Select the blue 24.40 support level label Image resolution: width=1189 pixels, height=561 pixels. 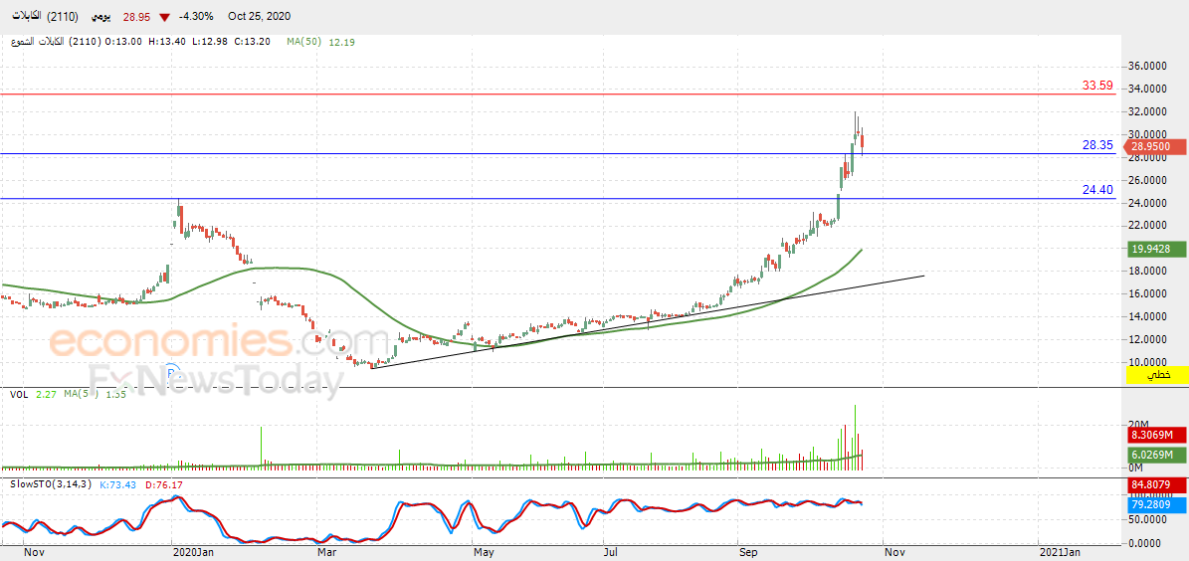pyautogui.click(x=1097, y=190)
